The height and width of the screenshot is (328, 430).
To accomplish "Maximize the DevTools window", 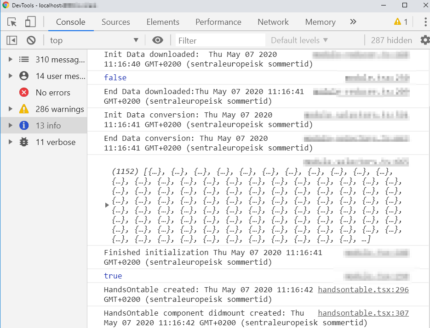I will [405, 5].
